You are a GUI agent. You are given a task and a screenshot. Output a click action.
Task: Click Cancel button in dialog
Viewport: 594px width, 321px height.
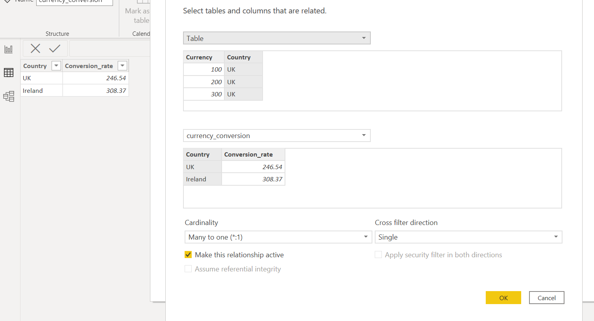coord(547,298)
